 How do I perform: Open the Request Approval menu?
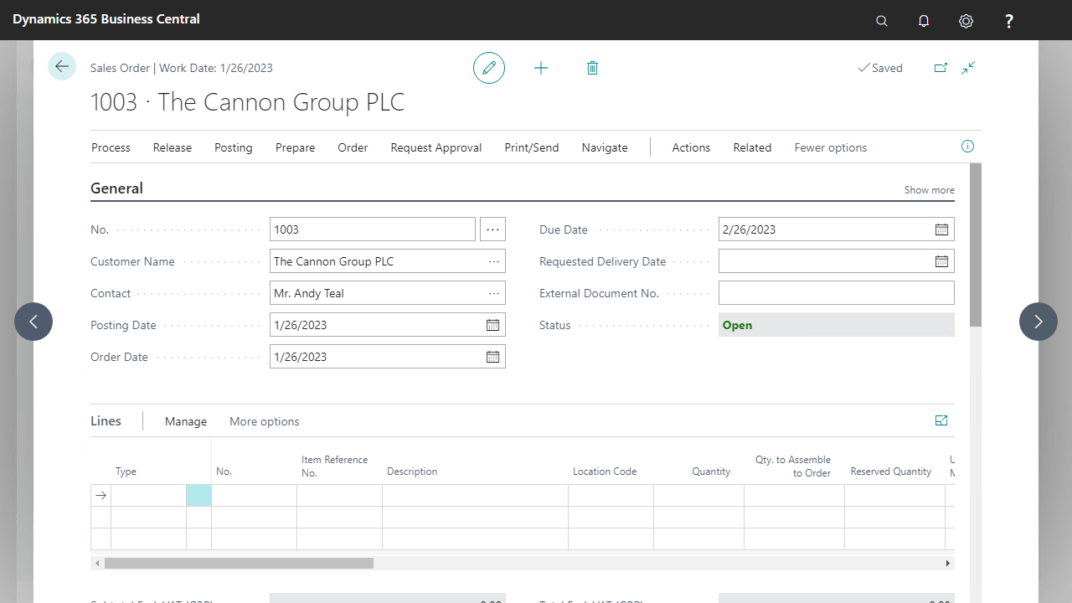pyautogui.click(x=435, y=147)
